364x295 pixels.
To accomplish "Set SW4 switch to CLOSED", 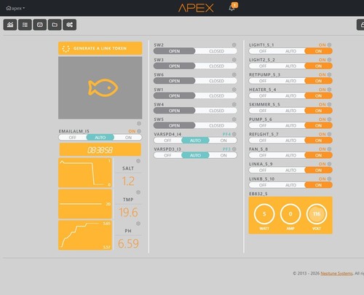I will pos(216,111).
